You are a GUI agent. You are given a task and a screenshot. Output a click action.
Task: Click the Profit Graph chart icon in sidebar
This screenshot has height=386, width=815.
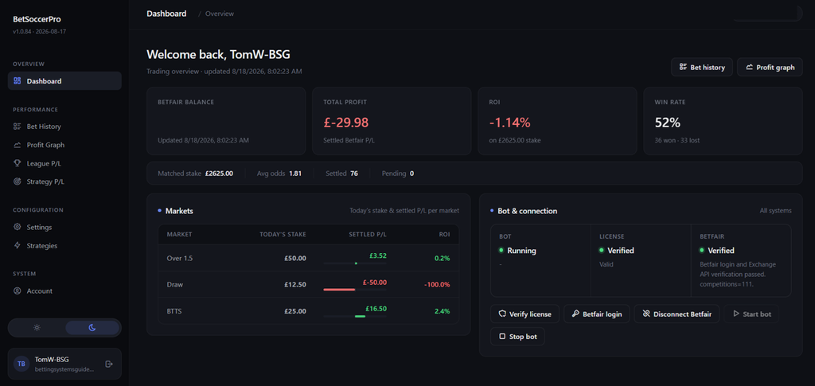(18, 145)
